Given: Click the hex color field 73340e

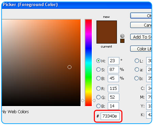Looking at the screenshot, I should [110, 116].
